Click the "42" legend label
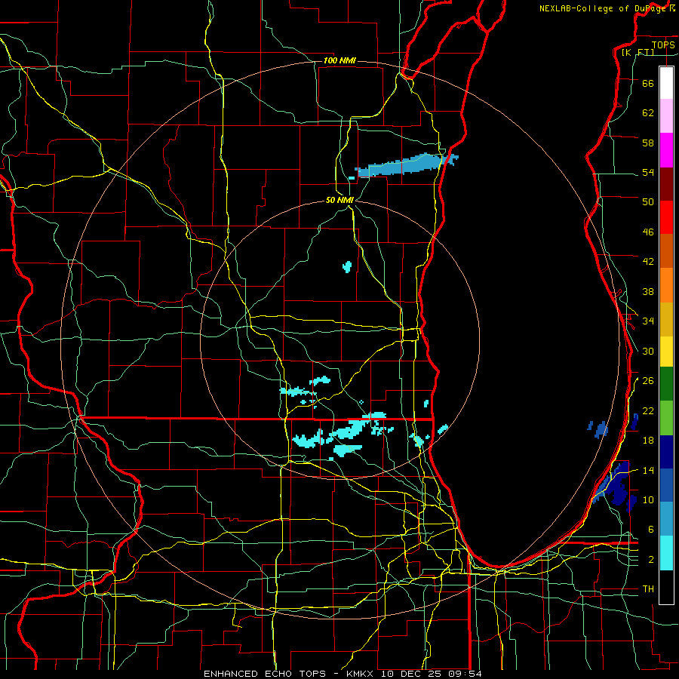This screenshot has width=679, height=679. (648, 261)
